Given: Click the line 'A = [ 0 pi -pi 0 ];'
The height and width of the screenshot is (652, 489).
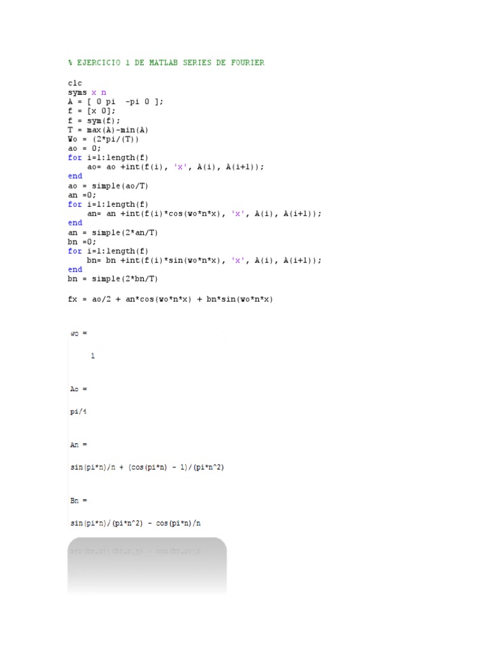Looking at the screenshot, I should point(116,101).
